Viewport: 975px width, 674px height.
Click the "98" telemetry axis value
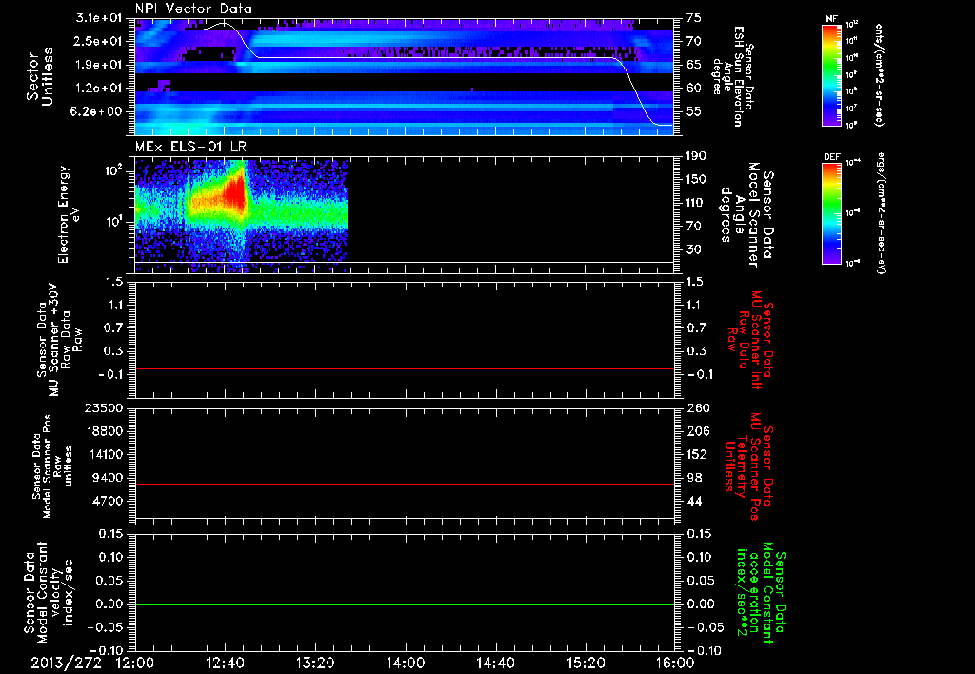[x=694, y=478]
